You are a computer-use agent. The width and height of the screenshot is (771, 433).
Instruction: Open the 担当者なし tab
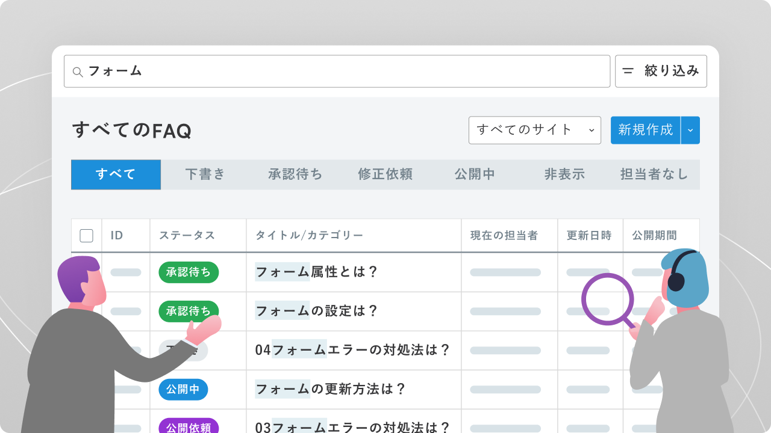(654, 174)
